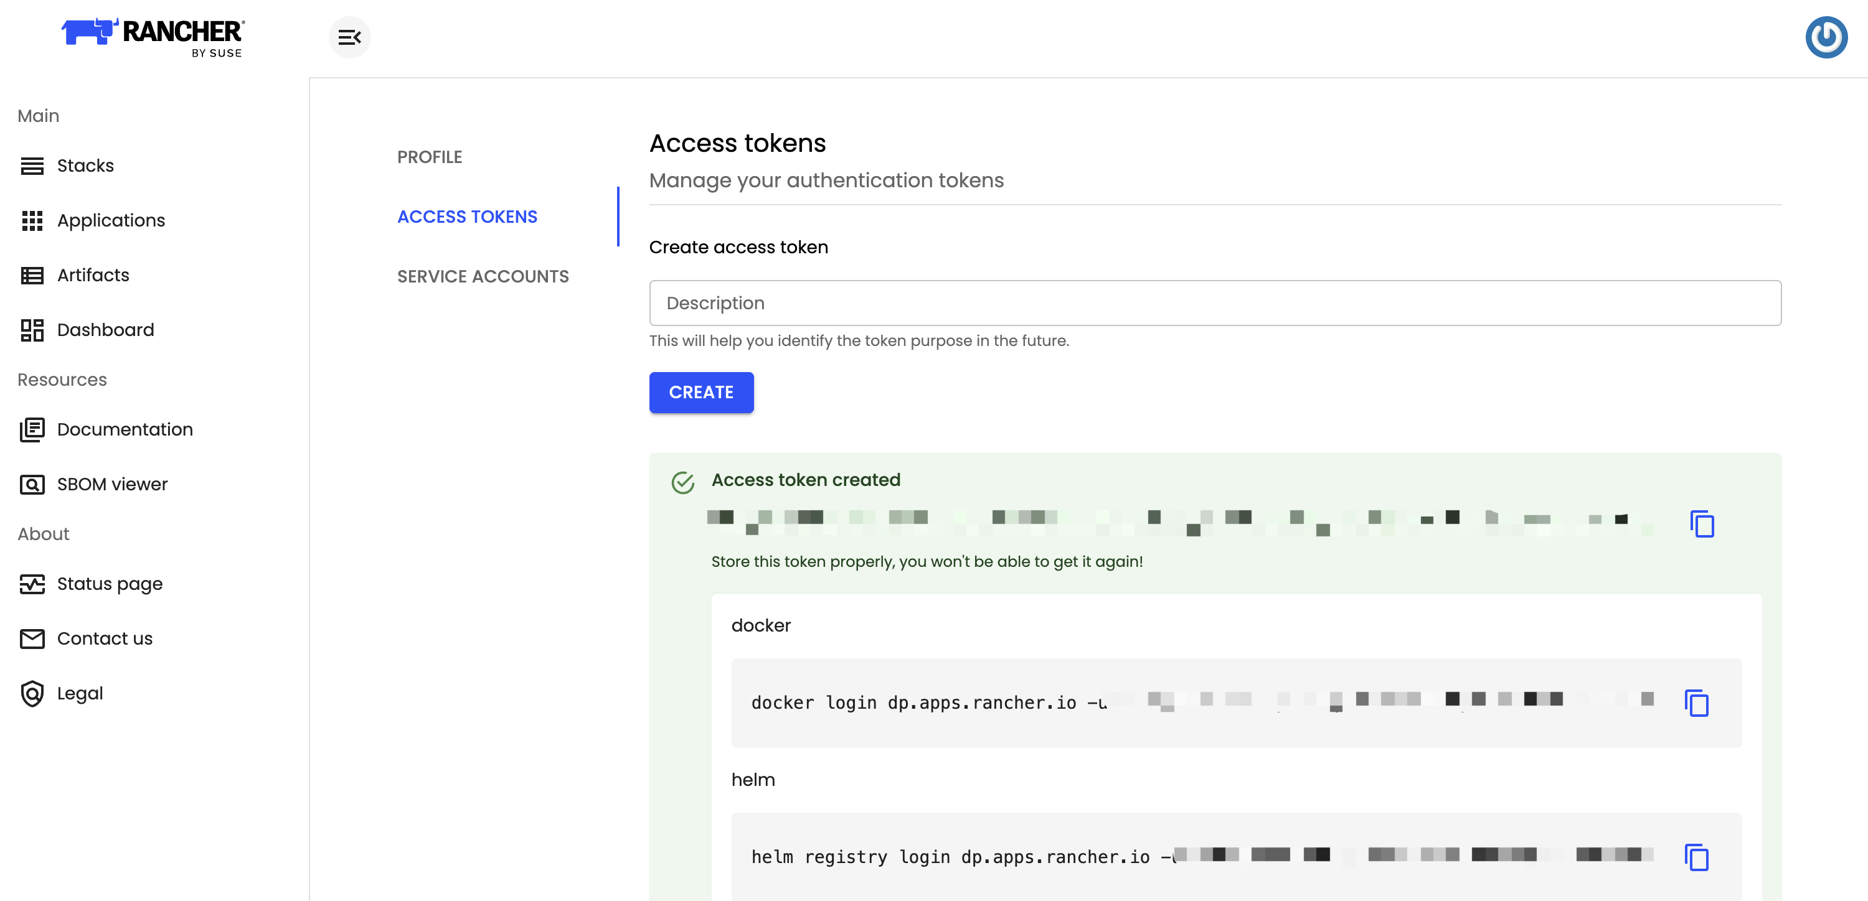Click the 'Access token created' message
This screenshot has height=901, width=1868.
[806, 480]
